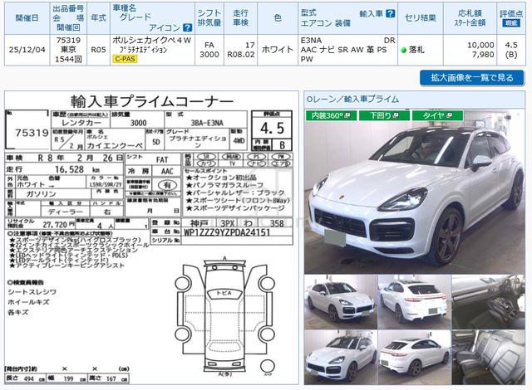Click the 開催日 column header

pyautogui.click(x=27, y=18)
